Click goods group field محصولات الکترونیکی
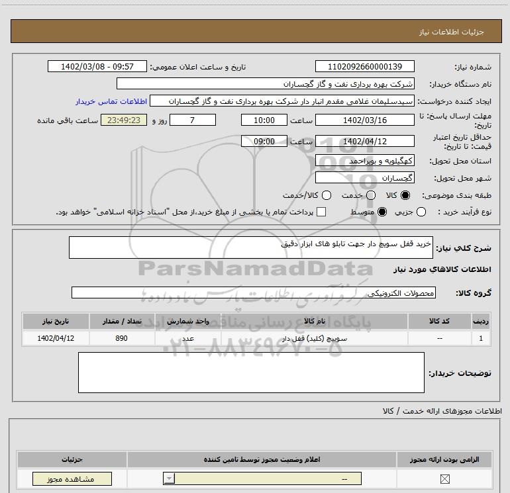The height and width of the screenshot is (493, 510). pyautogui.click(x=254, y=292)
